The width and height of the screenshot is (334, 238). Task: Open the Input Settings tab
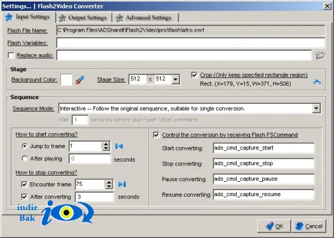point(28,17)
